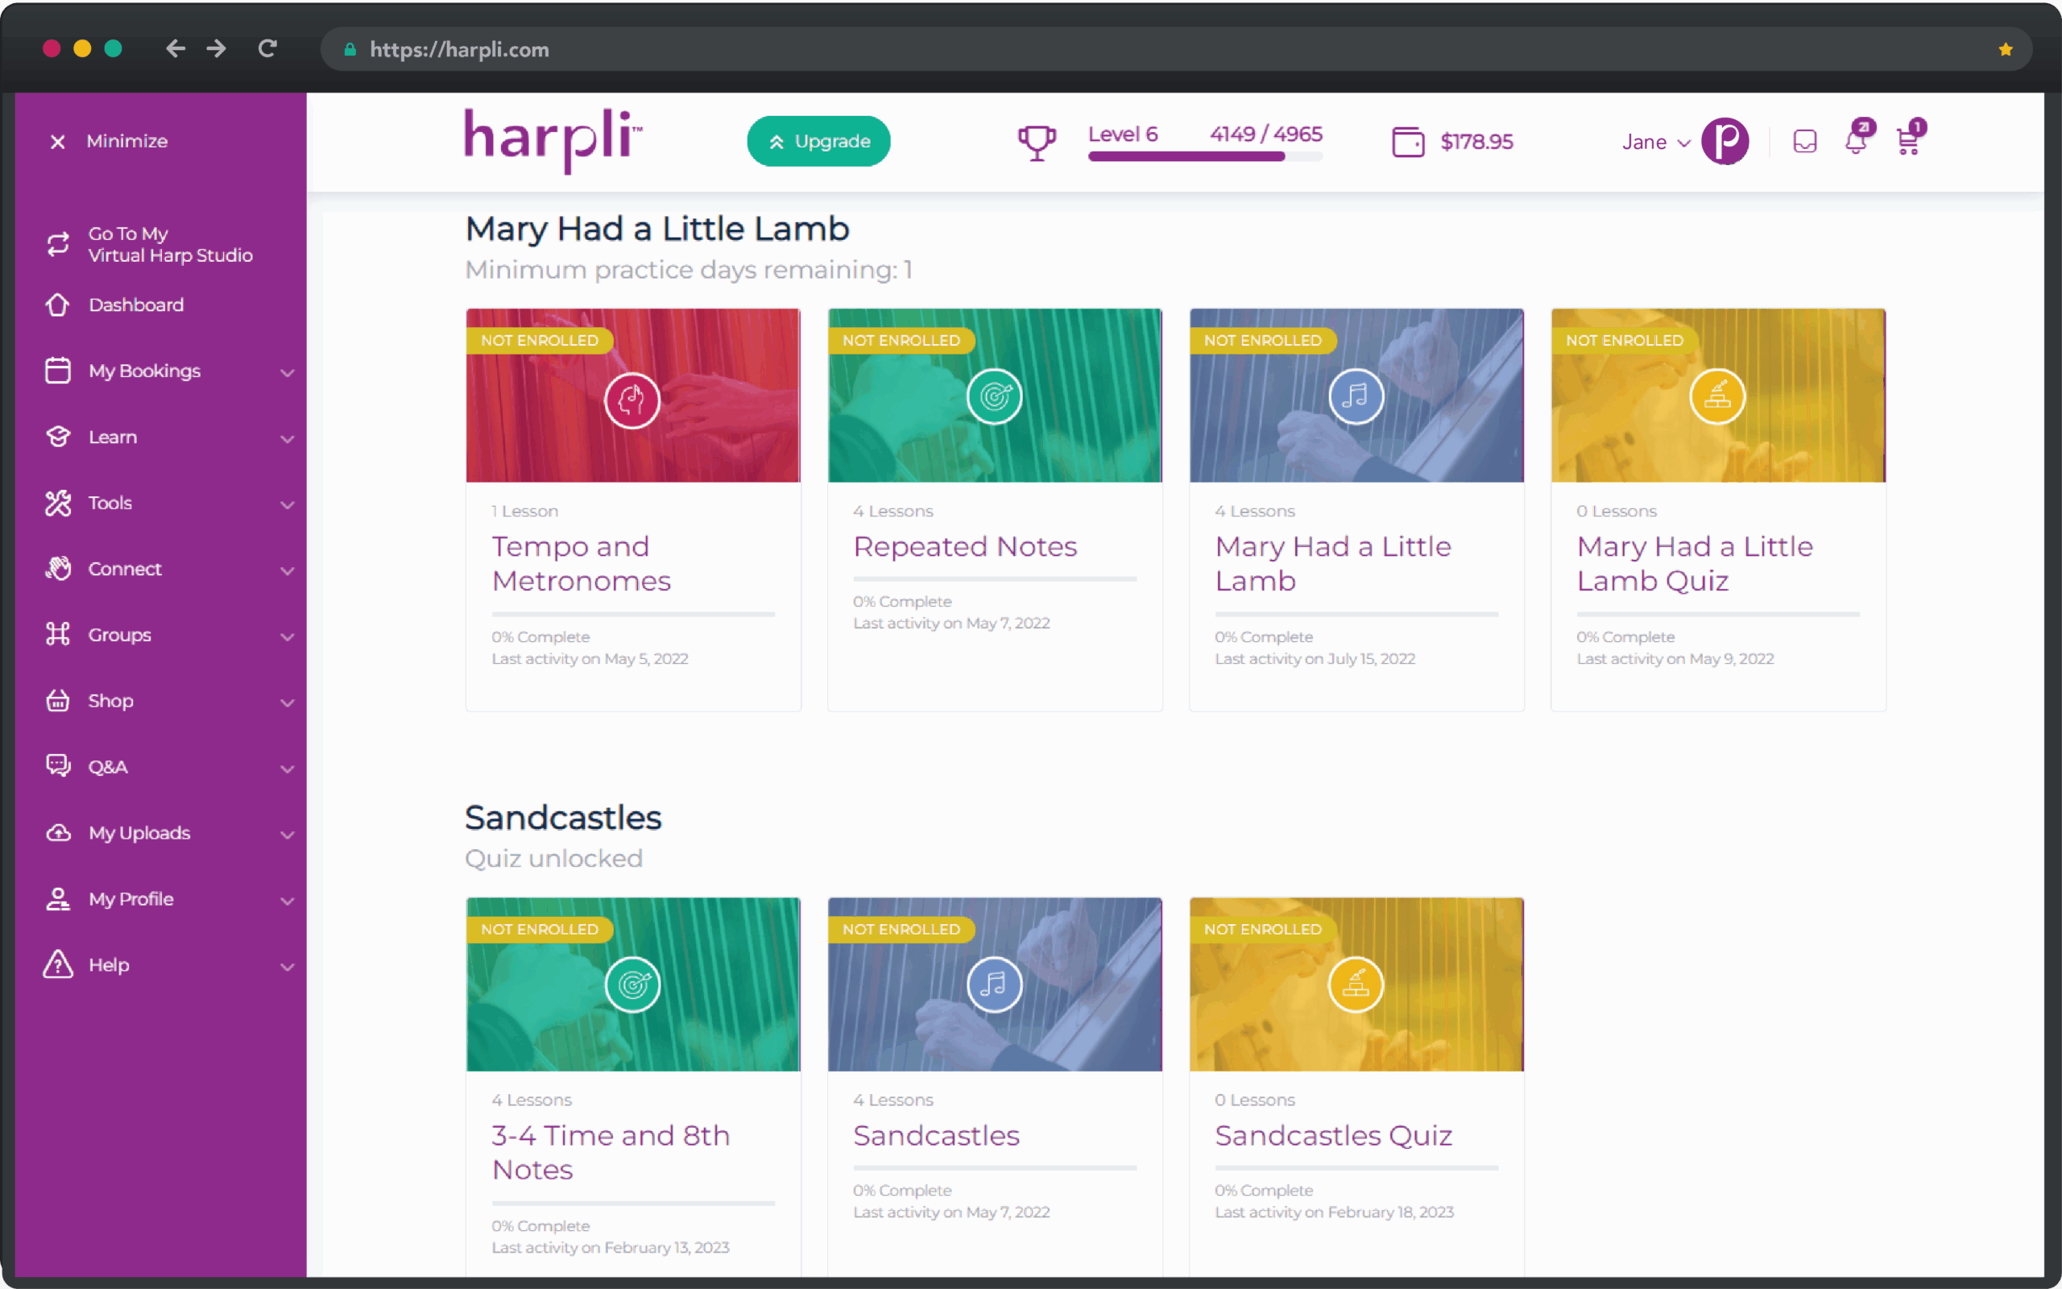Click the Tempo and Metronomes metronome head icon

(632, 400)
